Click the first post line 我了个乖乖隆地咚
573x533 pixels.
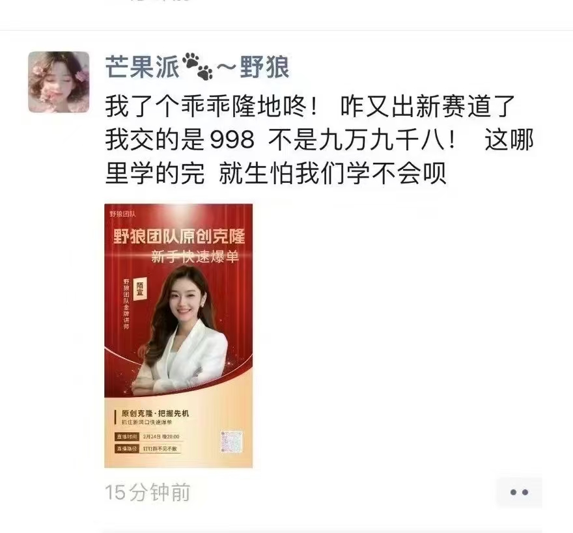[x=213, y=106]
